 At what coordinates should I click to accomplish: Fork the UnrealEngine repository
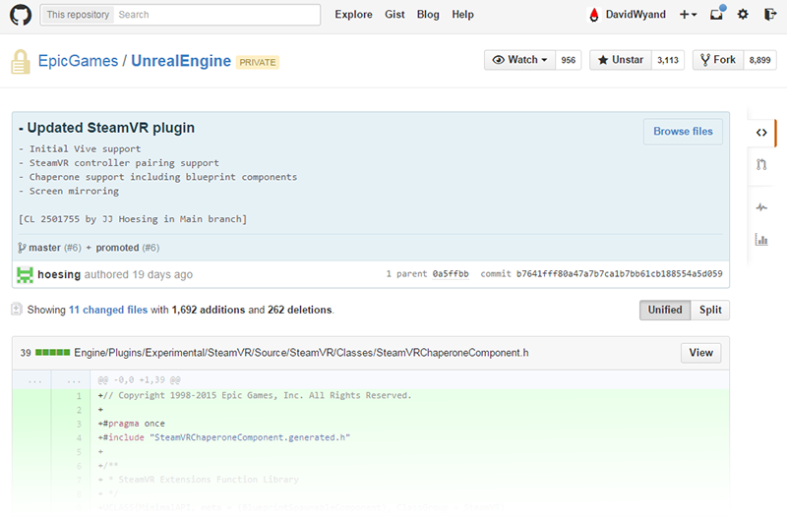718,60
